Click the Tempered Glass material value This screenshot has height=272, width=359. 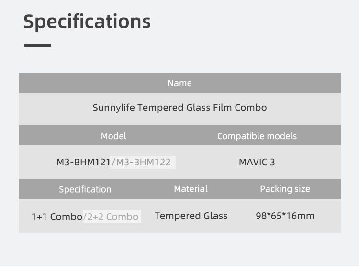tap(191, 216)
